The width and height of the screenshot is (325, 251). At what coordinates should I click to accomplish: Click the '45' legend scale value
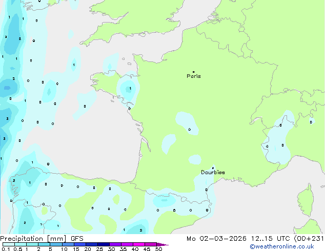point(147,249)
